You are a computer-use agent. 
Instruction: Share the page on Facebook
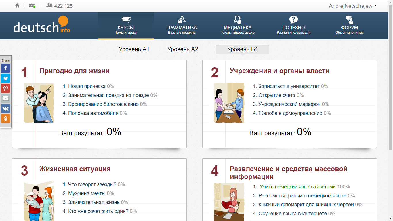point(5,68)
